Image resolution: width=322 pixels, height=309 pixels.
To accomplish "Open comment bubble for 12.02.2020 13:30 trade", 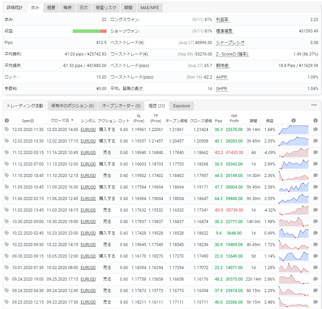I will [316, 141].
